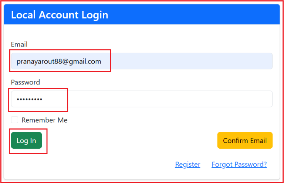Screen dimensions: 284x183
Task: Click the empty right side of the Password field
Action: pyautogui.click(x=170, y=99)
